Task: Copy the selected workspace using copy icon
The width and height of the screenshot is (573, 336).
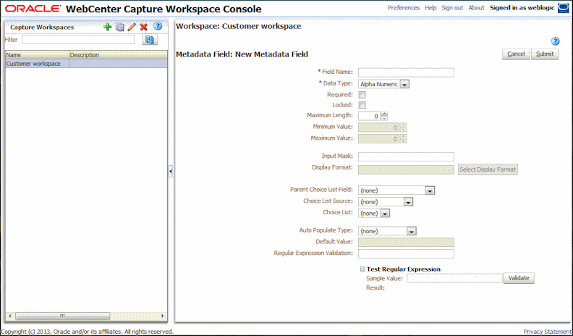Action: coord(119,27)
